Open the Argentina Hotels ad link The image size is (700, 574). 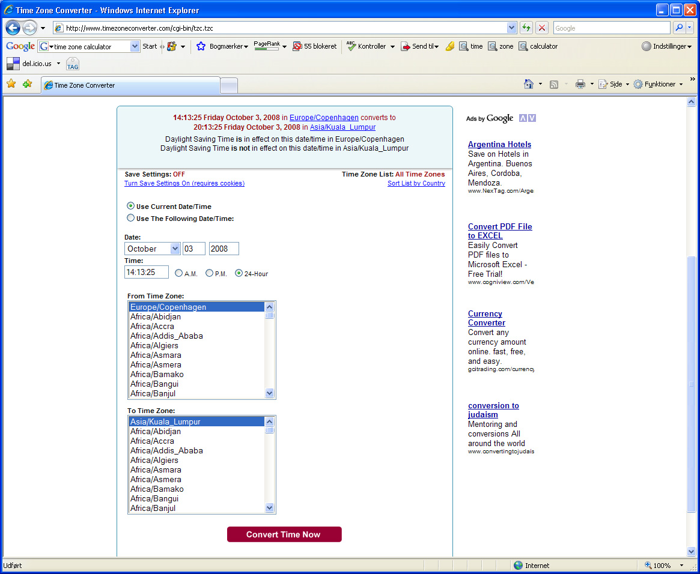[x=499, y=144]
